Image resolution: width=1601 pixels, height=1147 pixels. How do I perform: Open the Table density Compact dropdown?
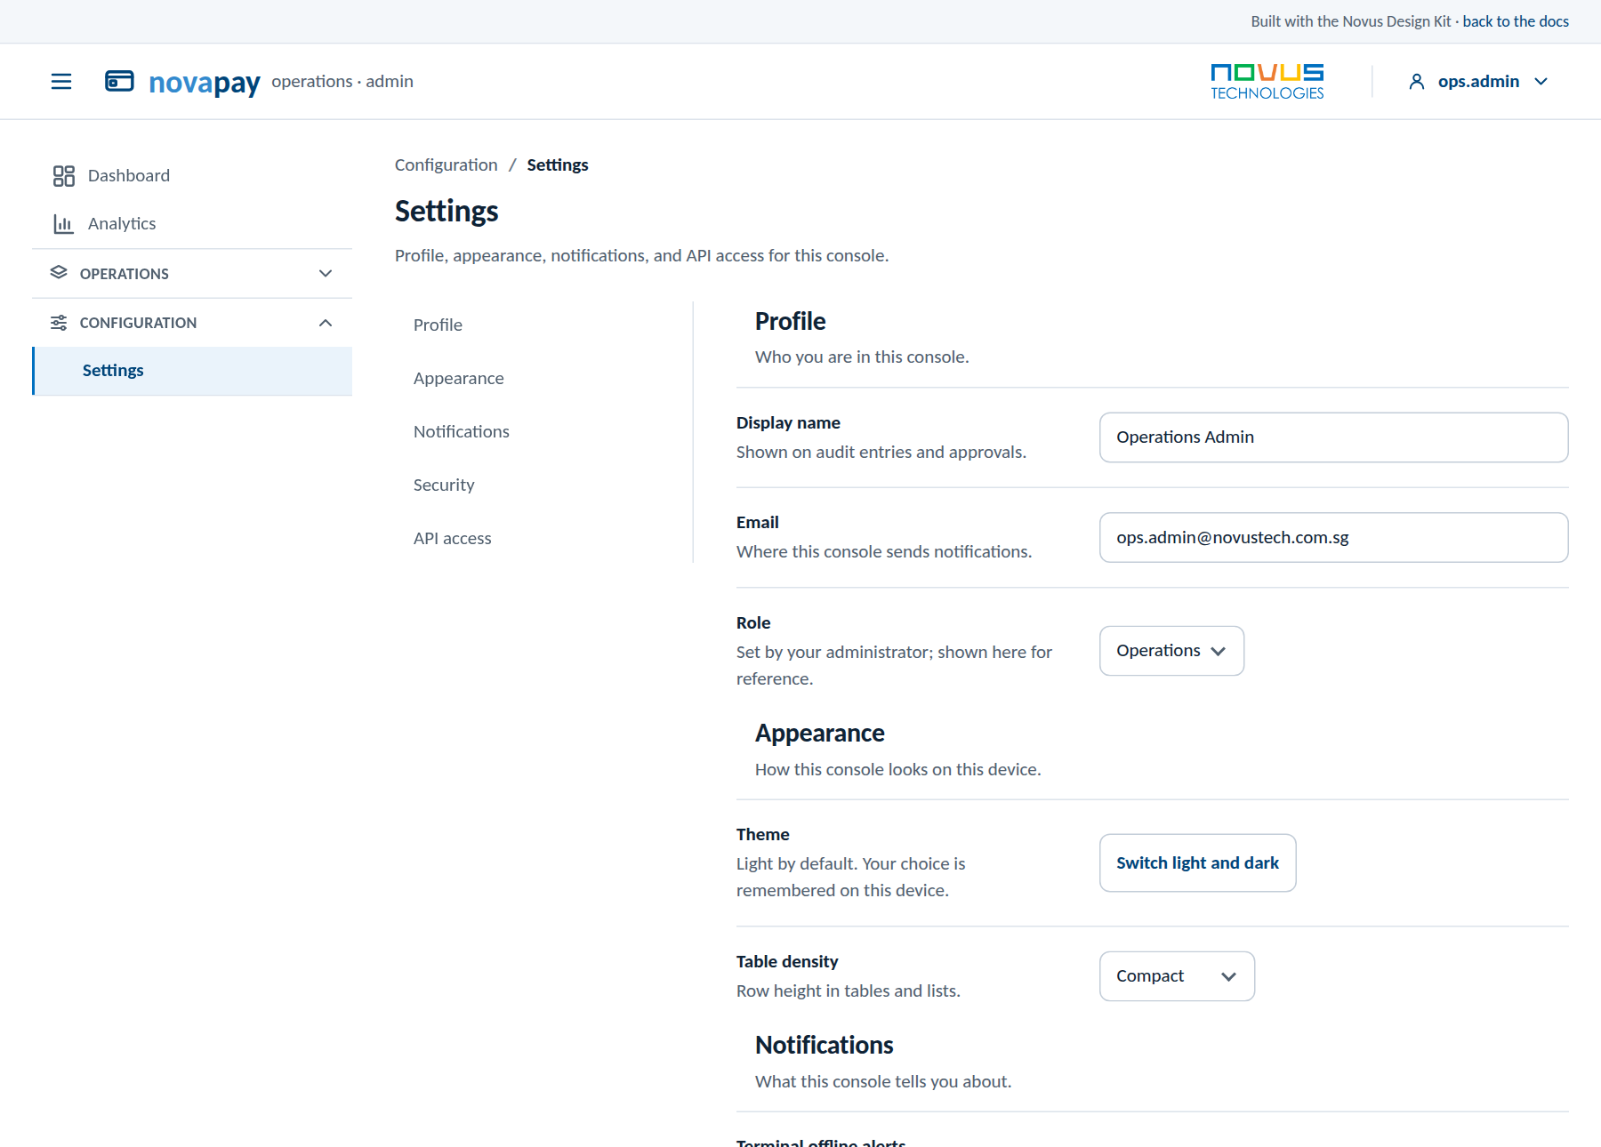pos(1177,976)
